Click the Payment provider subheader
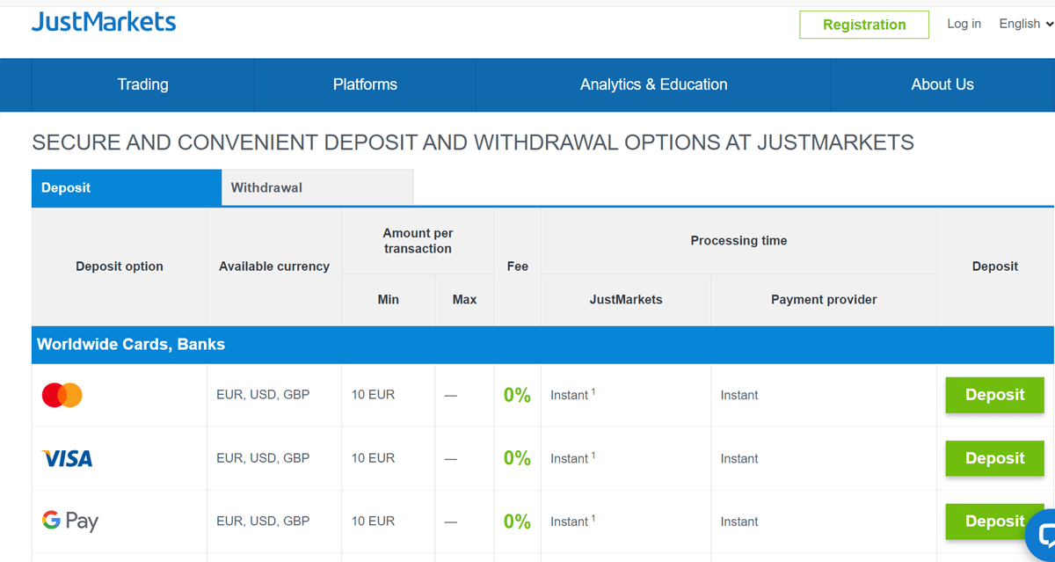1055x562 pixels. click(x=824, y=300)
